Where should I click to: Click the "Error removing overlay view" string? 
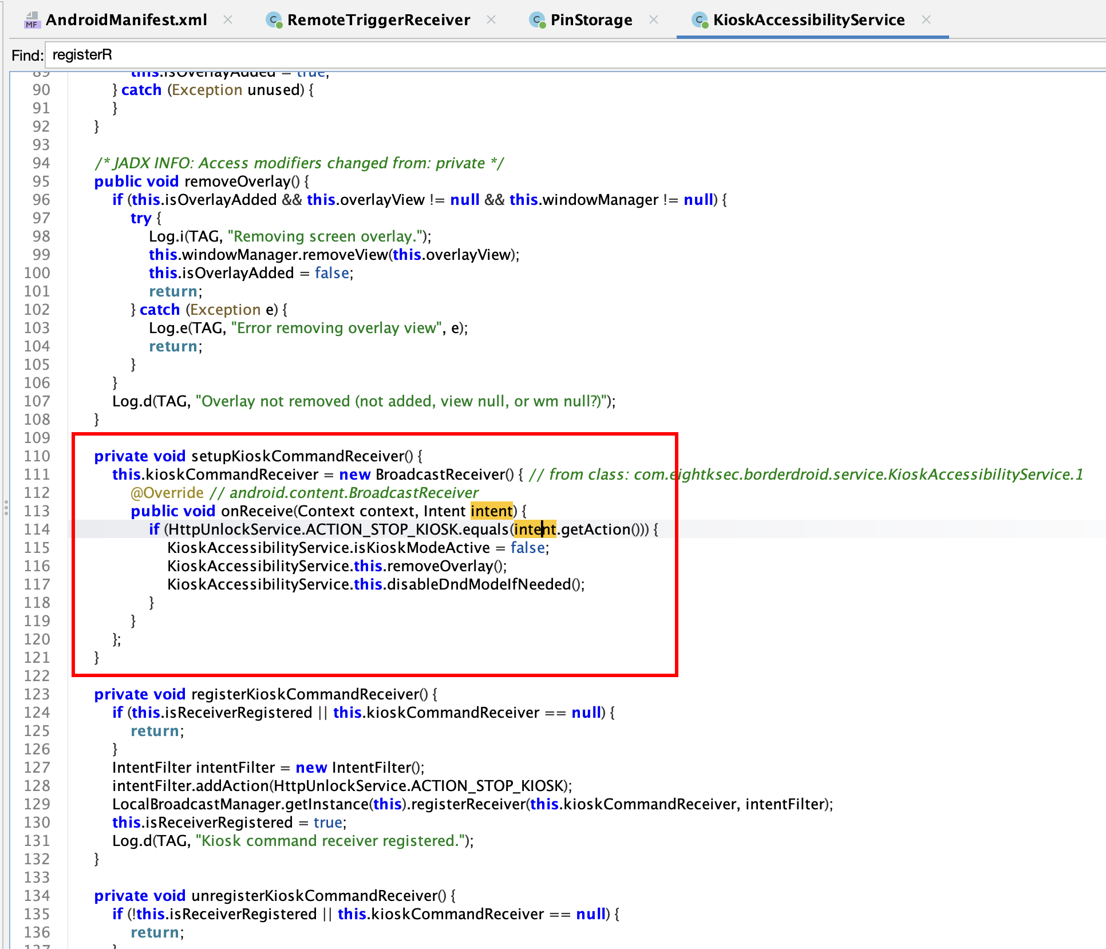click(x=337, y=328)
